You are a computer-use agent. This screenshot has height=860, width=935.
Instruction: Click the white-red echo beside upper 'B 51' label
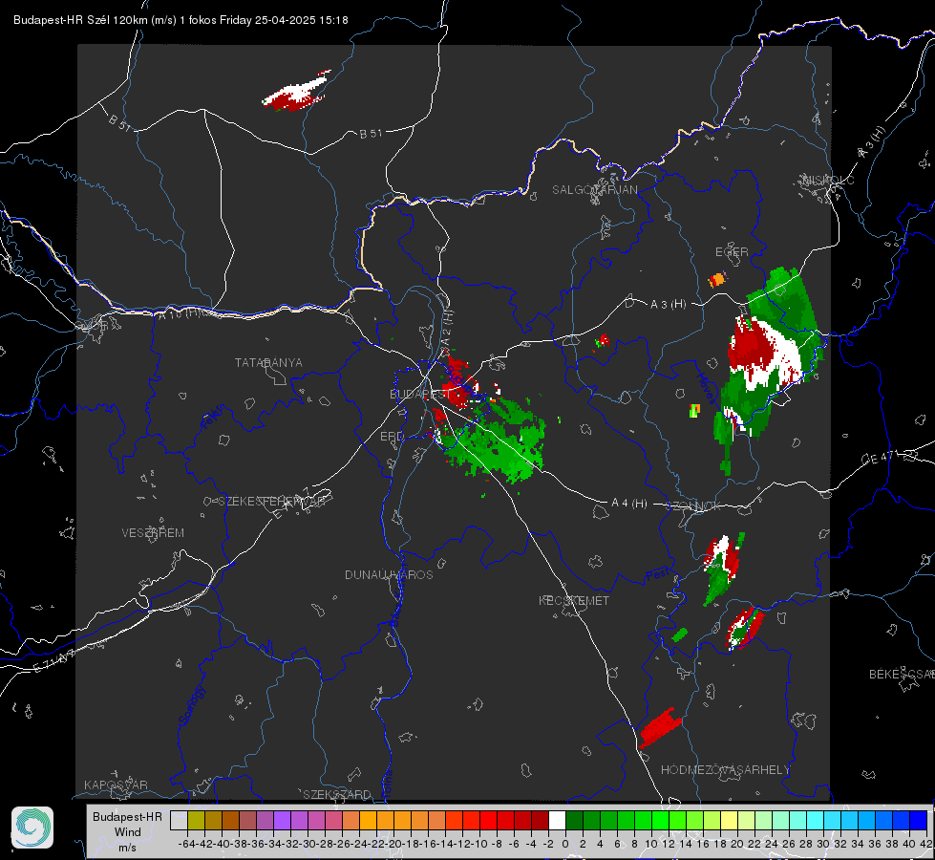tap(296, 92)
